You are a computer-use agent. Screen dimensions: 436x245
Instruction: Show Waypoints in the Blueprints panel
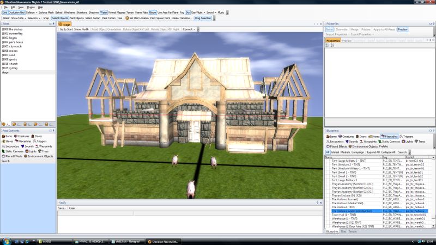(368, 142)
